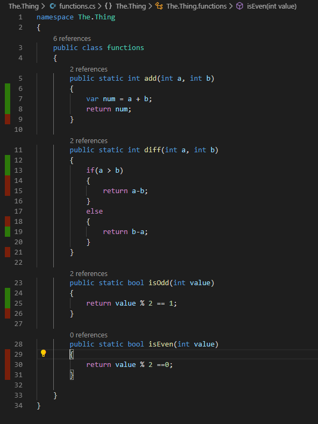Open the isEven(int value) breadcrumb

pyautogui.click(x=272, y=6)
